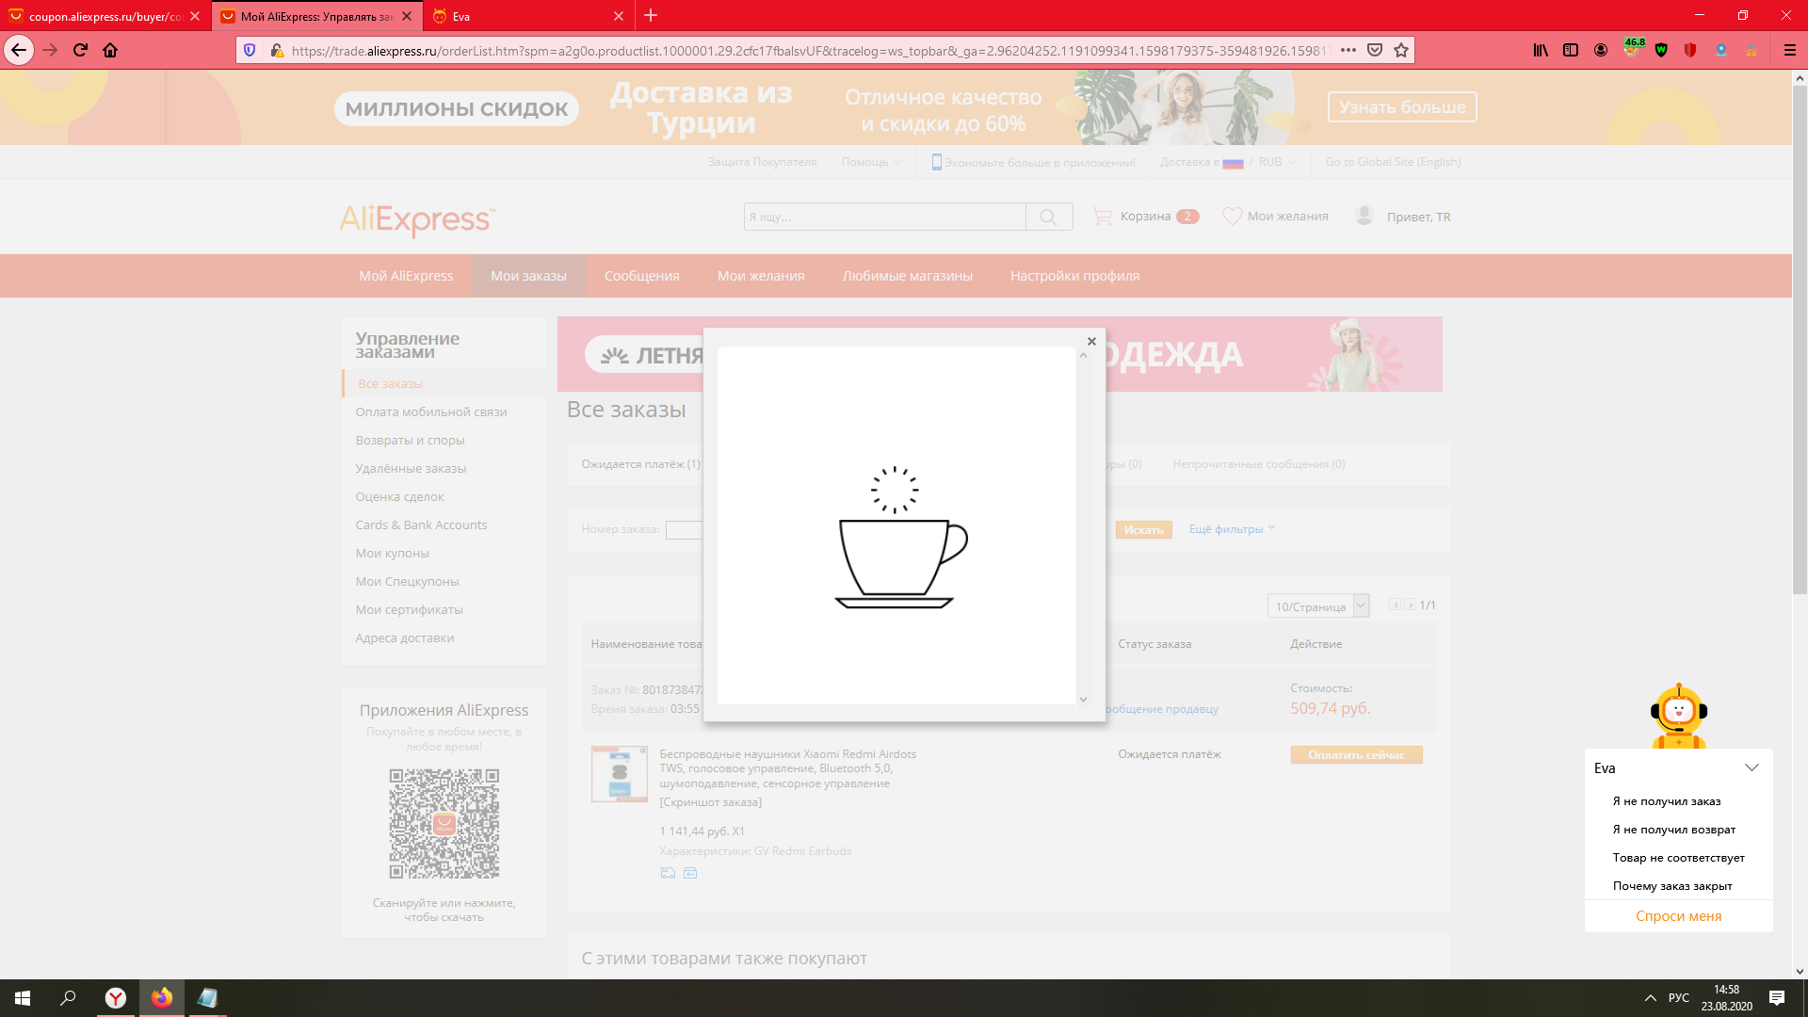Viewport: 1808px width, 1017px height.
Task: Select Мои заказы navigation item
Action: (x=528, y=276)
